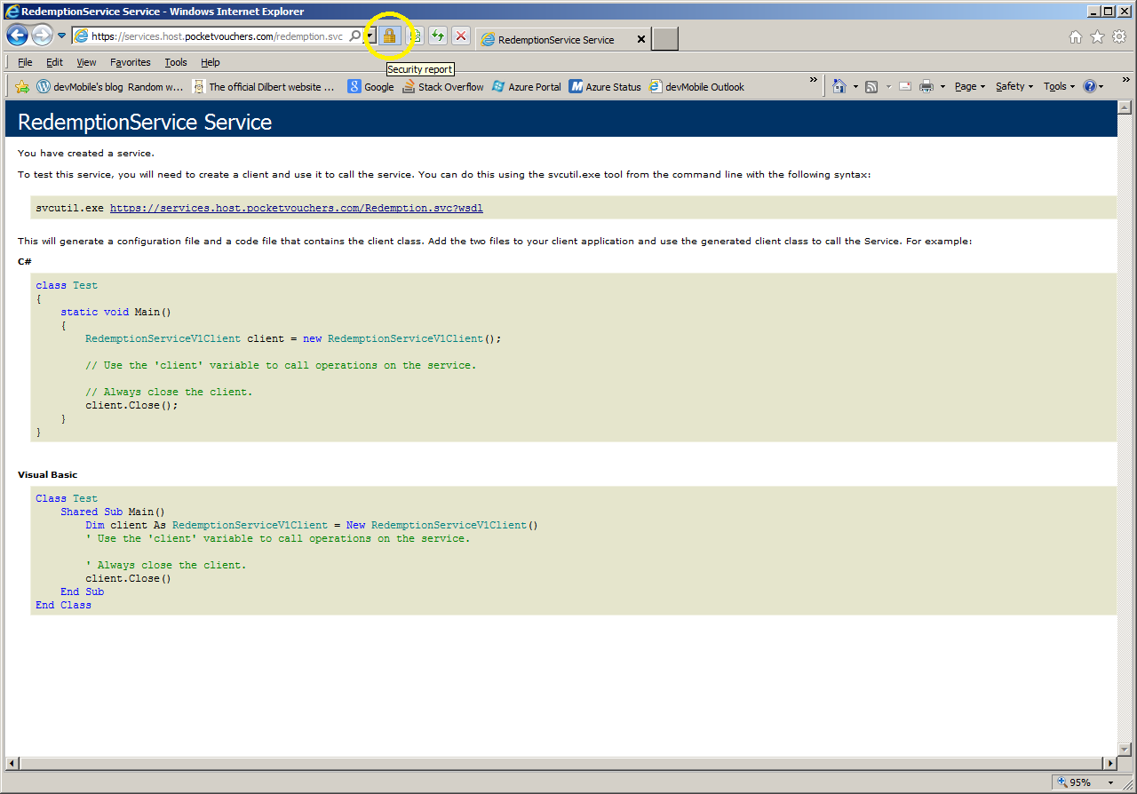Screen dimensions: 1137x794
Task: Click the Compatibility View icon
Action: point(414,36)
